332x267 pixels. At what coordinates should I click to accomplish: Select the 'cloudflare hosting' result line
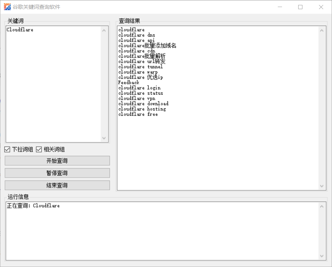pyautogui.click(x=142, y=109)
